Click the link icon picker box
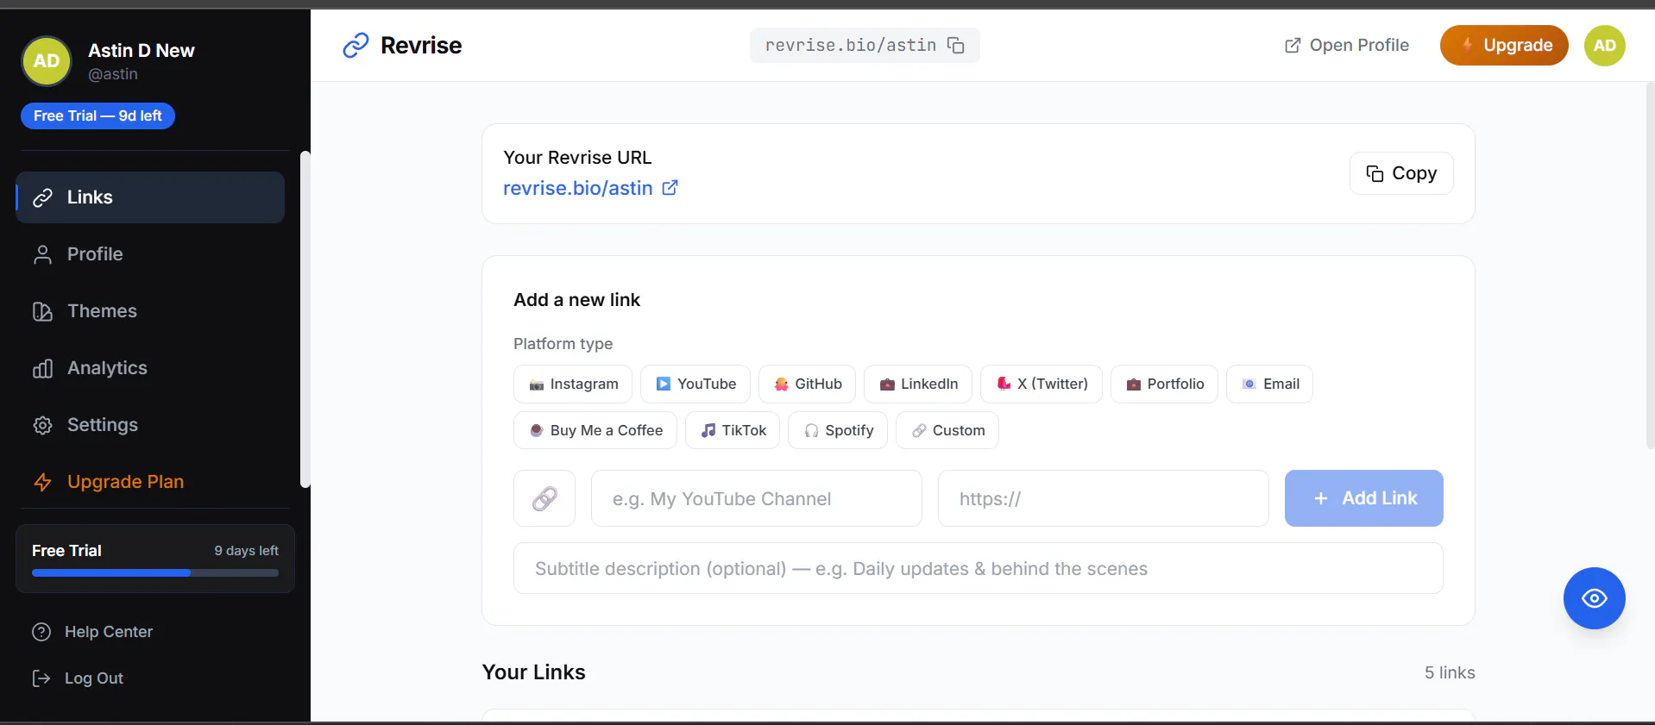Viewport: 1655px width, 725px height. click(x=544, y=498)
